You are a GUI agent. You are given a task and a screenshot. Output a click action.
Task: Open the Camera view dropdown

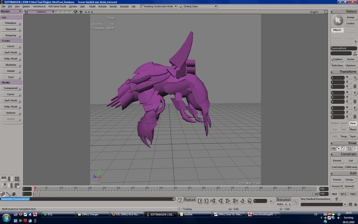coord(41,12)
